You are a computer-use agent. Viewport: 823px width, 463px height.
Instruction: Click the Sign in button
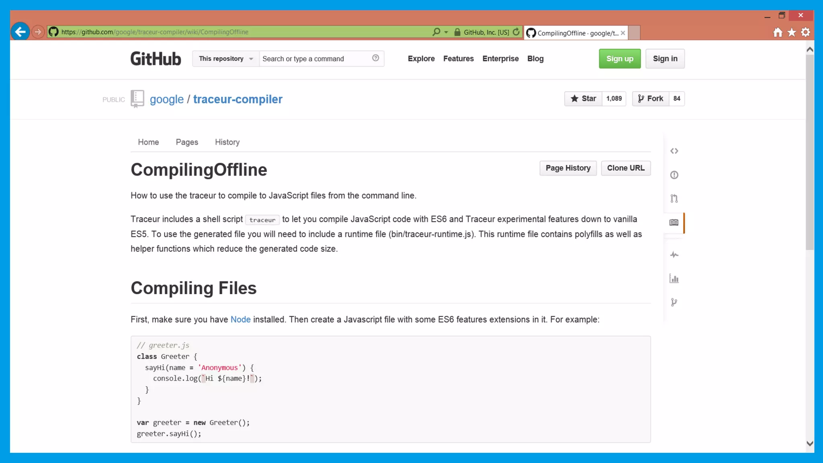pos(665,59)
